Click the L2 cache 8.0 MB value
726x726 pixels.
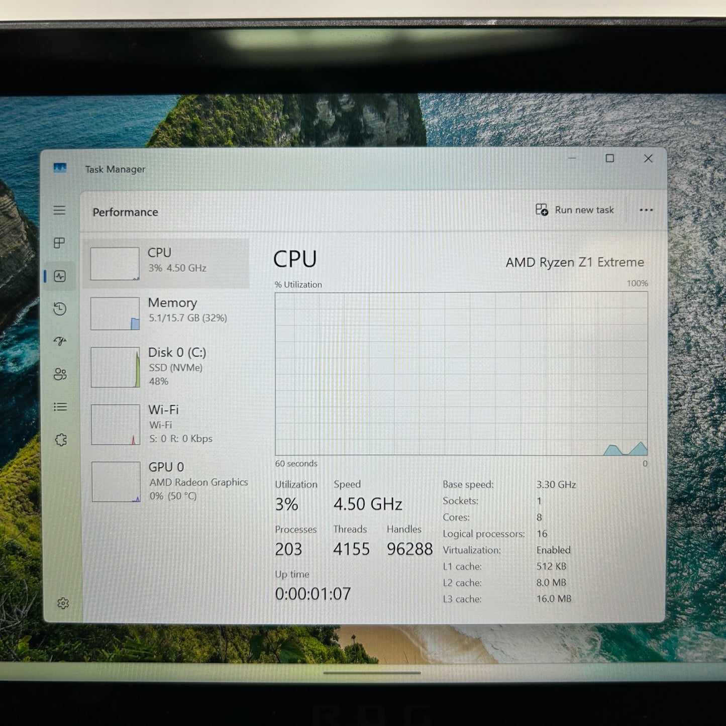point(551,583)
